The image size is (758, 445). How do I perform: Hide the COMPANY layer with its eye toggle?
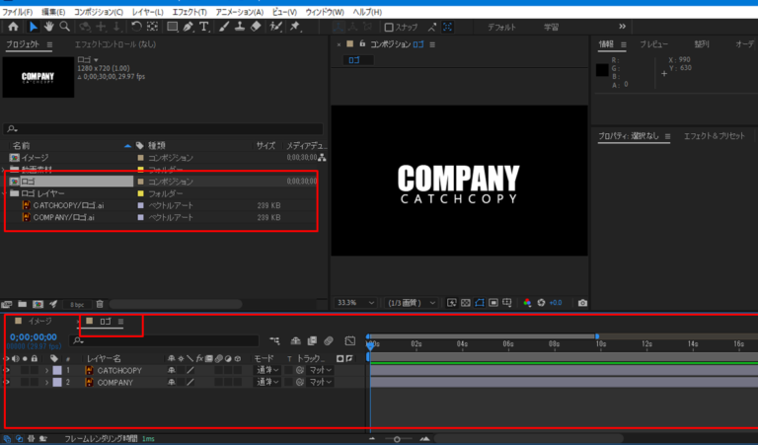pos(7,382)
